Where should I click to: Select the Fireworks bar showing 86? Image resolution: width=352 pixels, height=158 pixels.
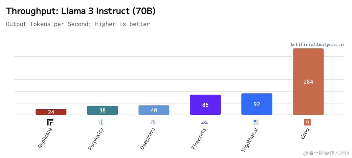click(x=206, y=105)
